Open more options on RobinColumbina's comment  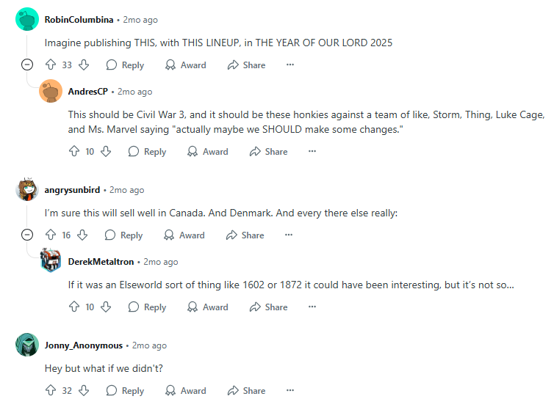pyautogui.click(x=290, y=65)
